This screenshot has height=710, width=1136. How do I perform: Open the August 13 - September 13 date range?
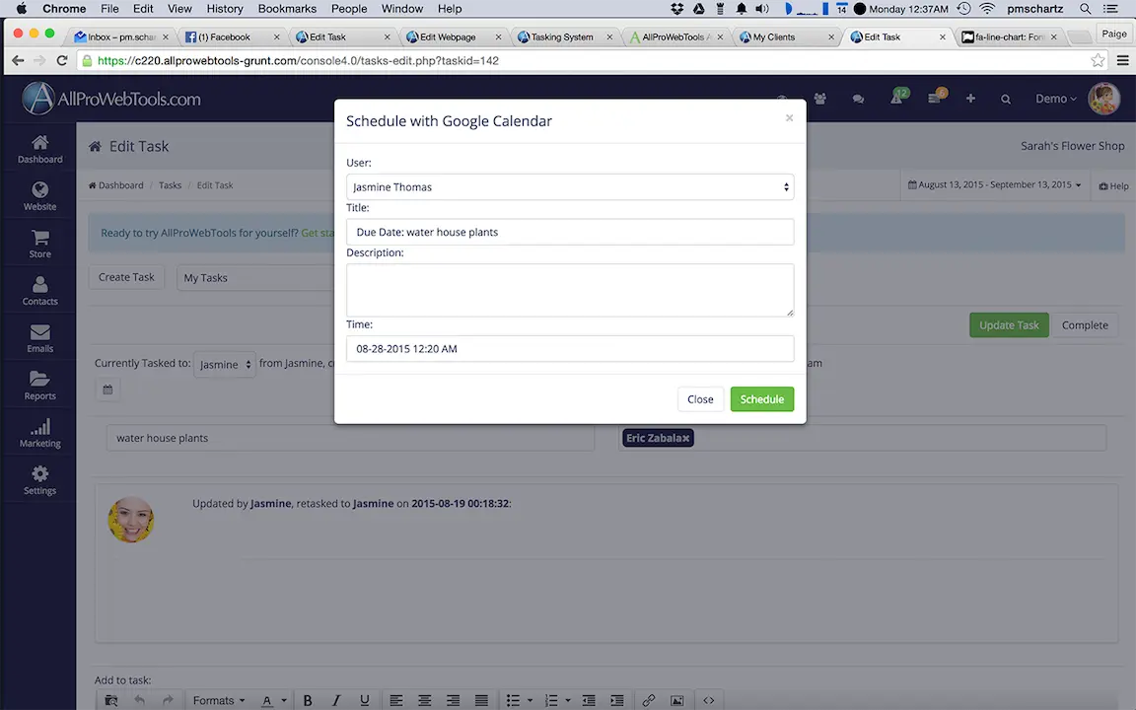pyautogui.click(x=995, y=184)
